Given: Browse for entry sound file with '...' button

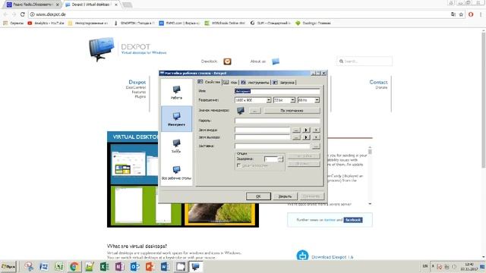Looking at the screenshot, I should (296, 130).
